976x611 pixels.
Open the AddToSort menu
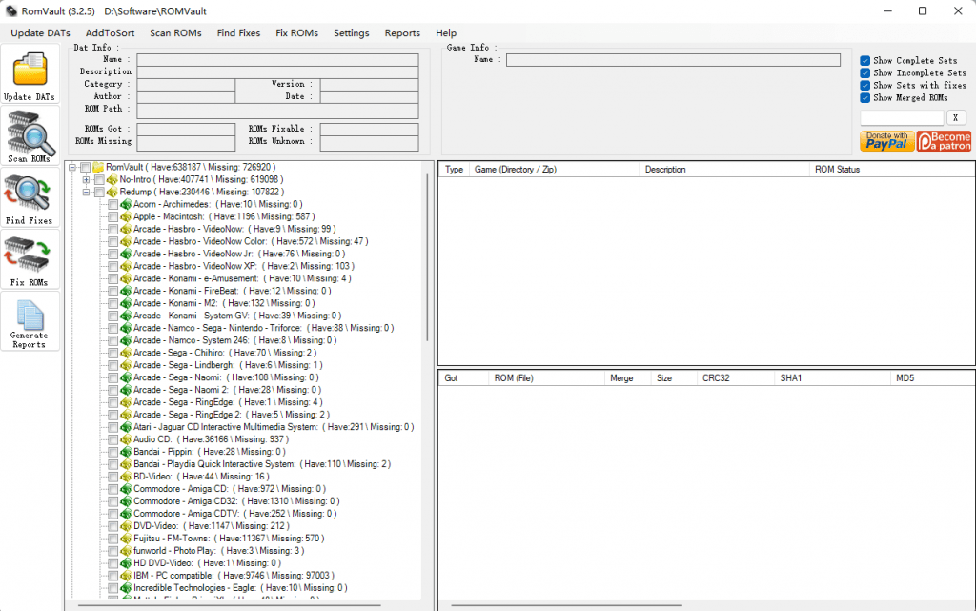coord(110,33)
